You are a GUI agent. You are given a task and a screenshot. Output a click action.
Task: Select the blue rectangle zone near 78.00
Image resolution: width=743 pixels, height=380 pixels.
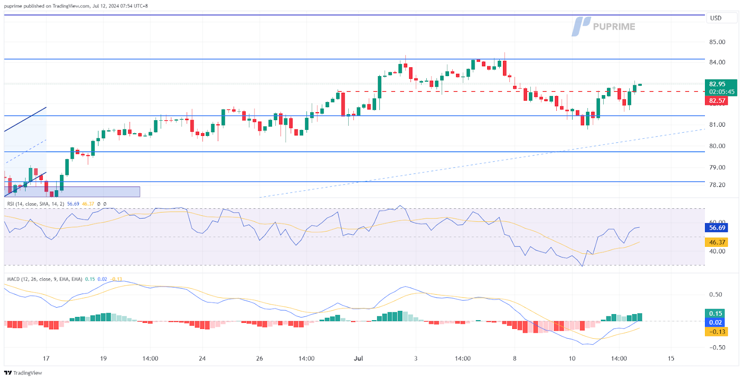click(x=72, y=192)
